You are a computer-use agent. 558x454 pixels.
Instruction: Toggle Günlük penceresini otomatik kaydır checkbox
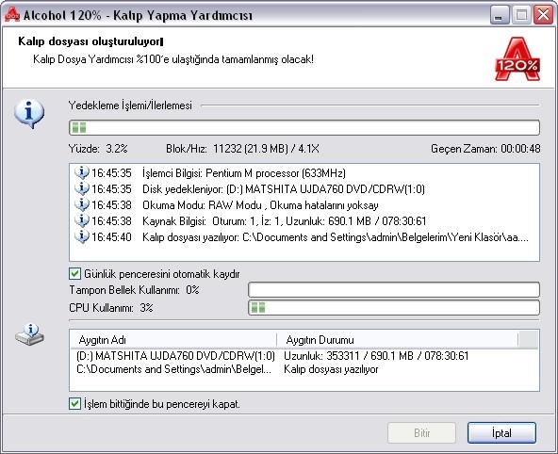(x=74, y=274)
